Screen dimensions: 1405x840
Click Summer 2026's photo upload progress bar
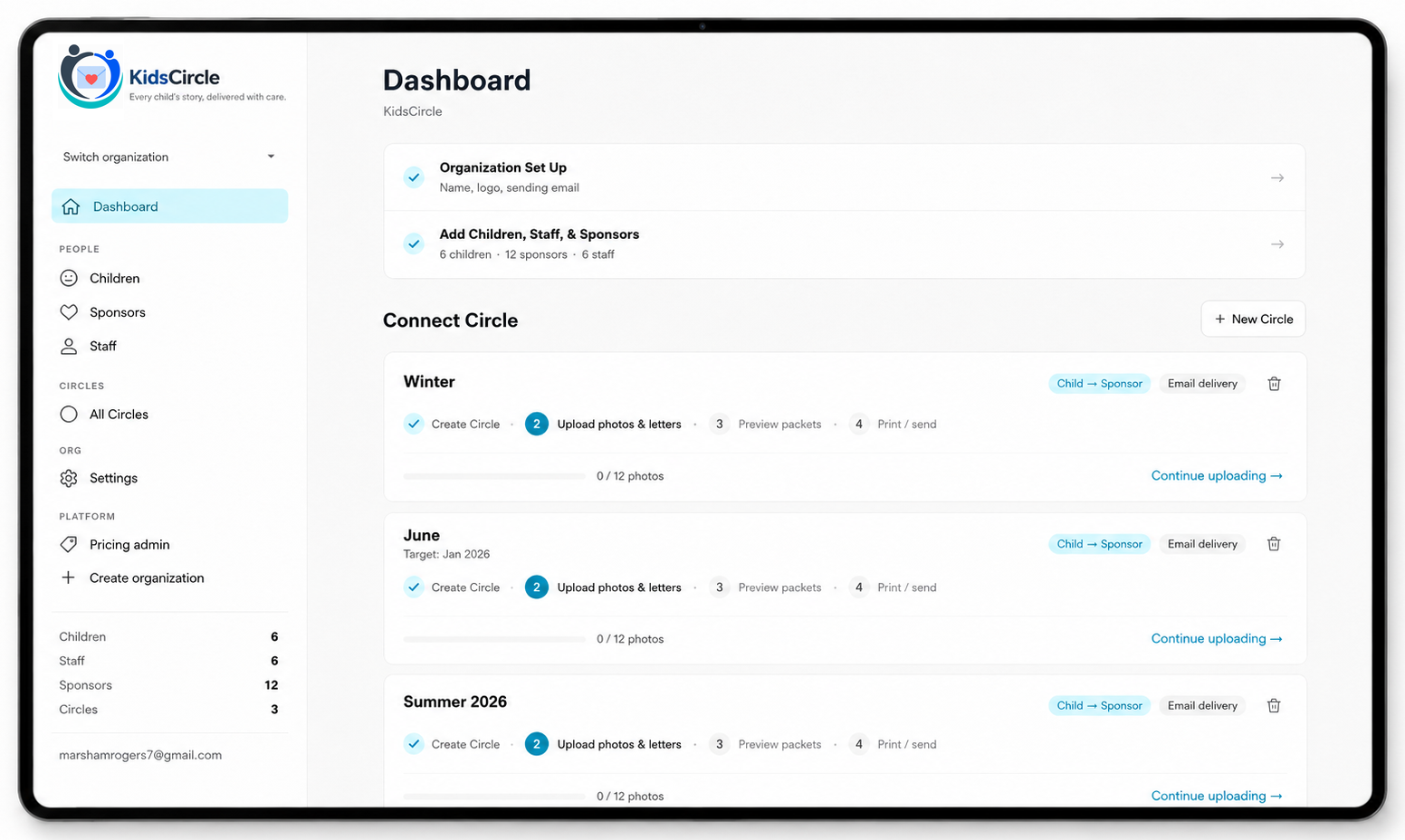pyautogui.click(x=494, y=797)
